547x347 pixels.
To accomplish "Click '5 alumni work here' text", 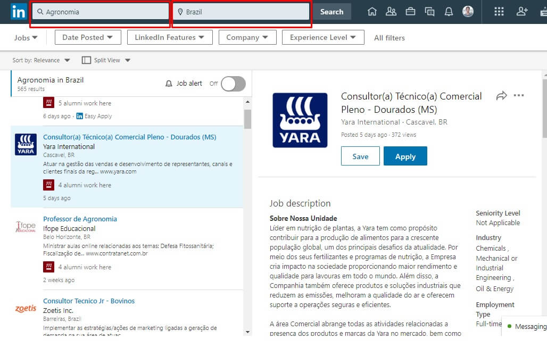I will click(x=85, y=103).
